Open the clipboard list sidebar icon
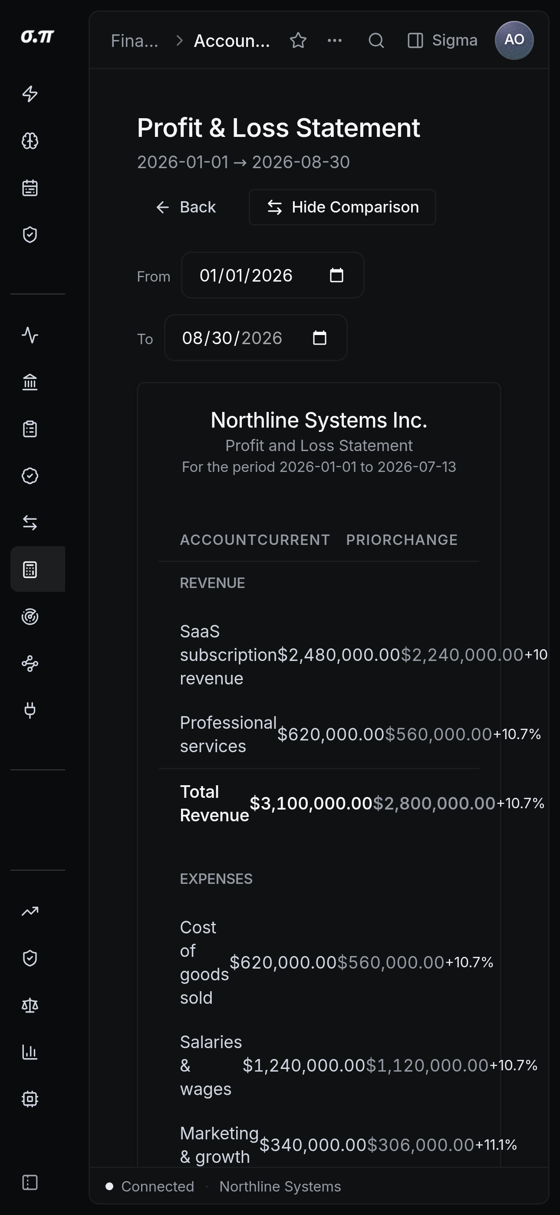Screen dimensions: 560x1215 tap(30, 429)
